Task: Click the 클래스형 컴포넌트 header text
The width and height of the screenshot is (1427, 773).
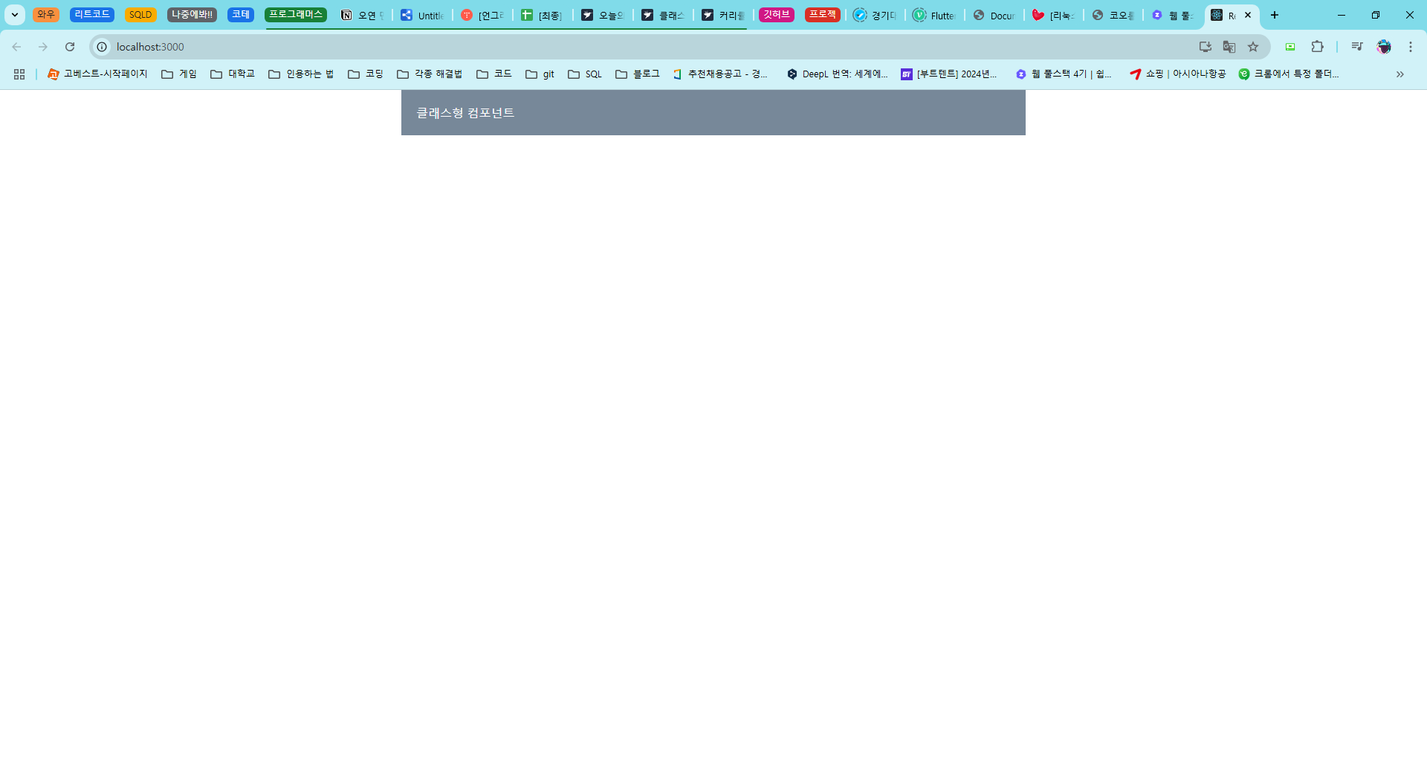Action: point(465,113)
